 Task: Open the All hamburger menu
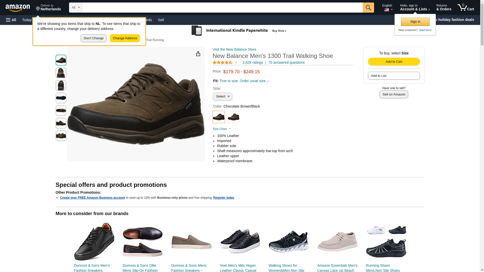coord(11,20)
